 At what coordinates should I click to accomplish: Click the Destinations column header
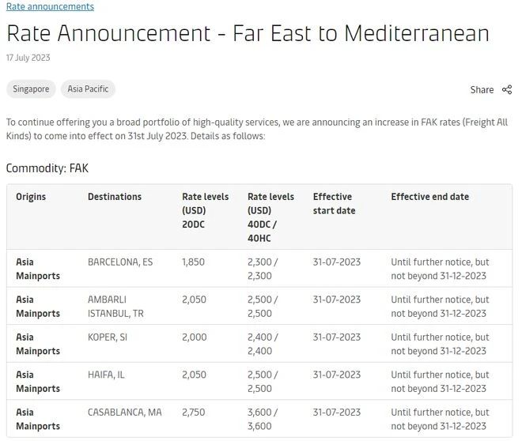[x=115, y=197]
